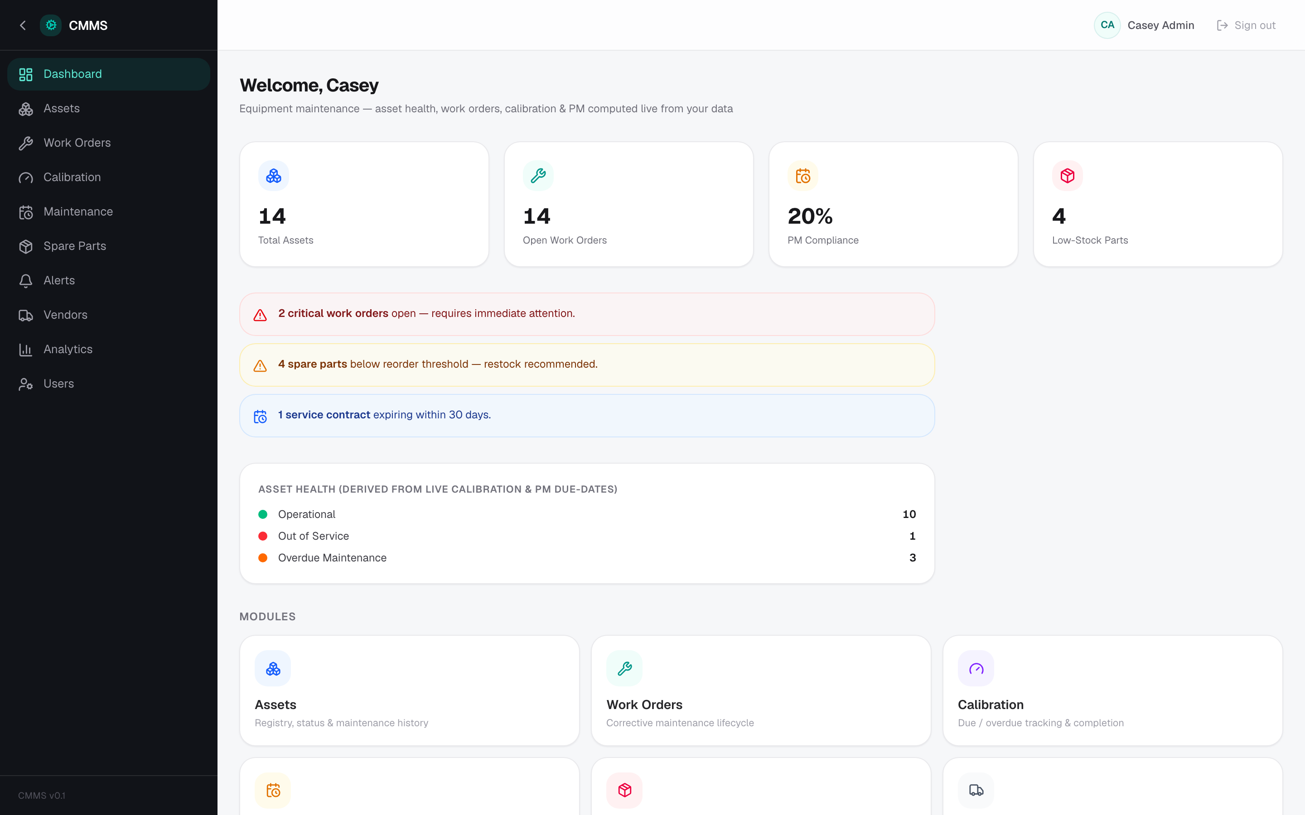Click the Low-Stock Parts label
The height and width of the screenshot is (815, 1305).
(x=1090, y=240)
